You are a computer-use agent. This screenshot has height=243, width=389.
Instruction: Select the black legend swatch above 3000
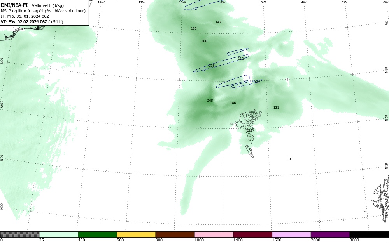coord(369,234)
